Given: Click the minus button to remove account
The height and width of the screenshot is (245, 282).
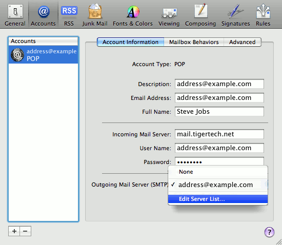Looking at the screenshot, I should tap(25, 231).
